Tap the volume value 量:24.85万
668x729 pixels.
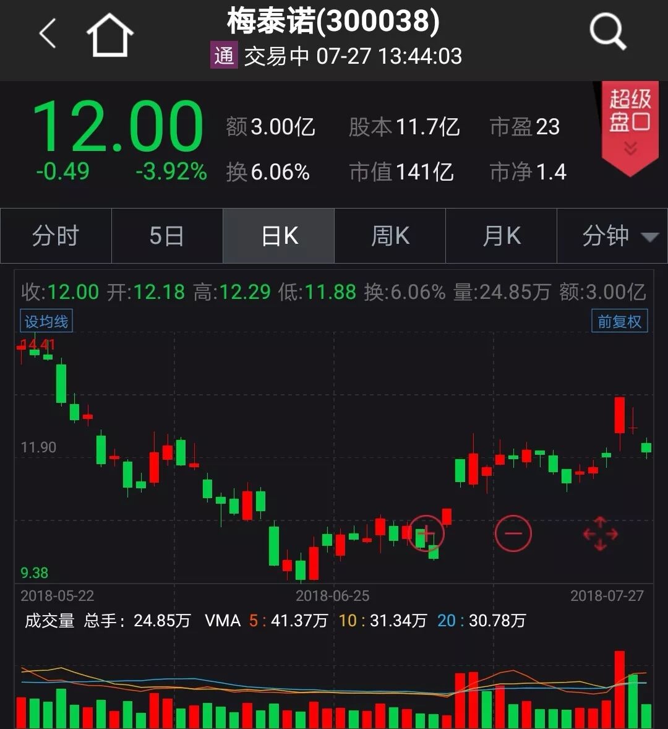(x=502, y=292)
